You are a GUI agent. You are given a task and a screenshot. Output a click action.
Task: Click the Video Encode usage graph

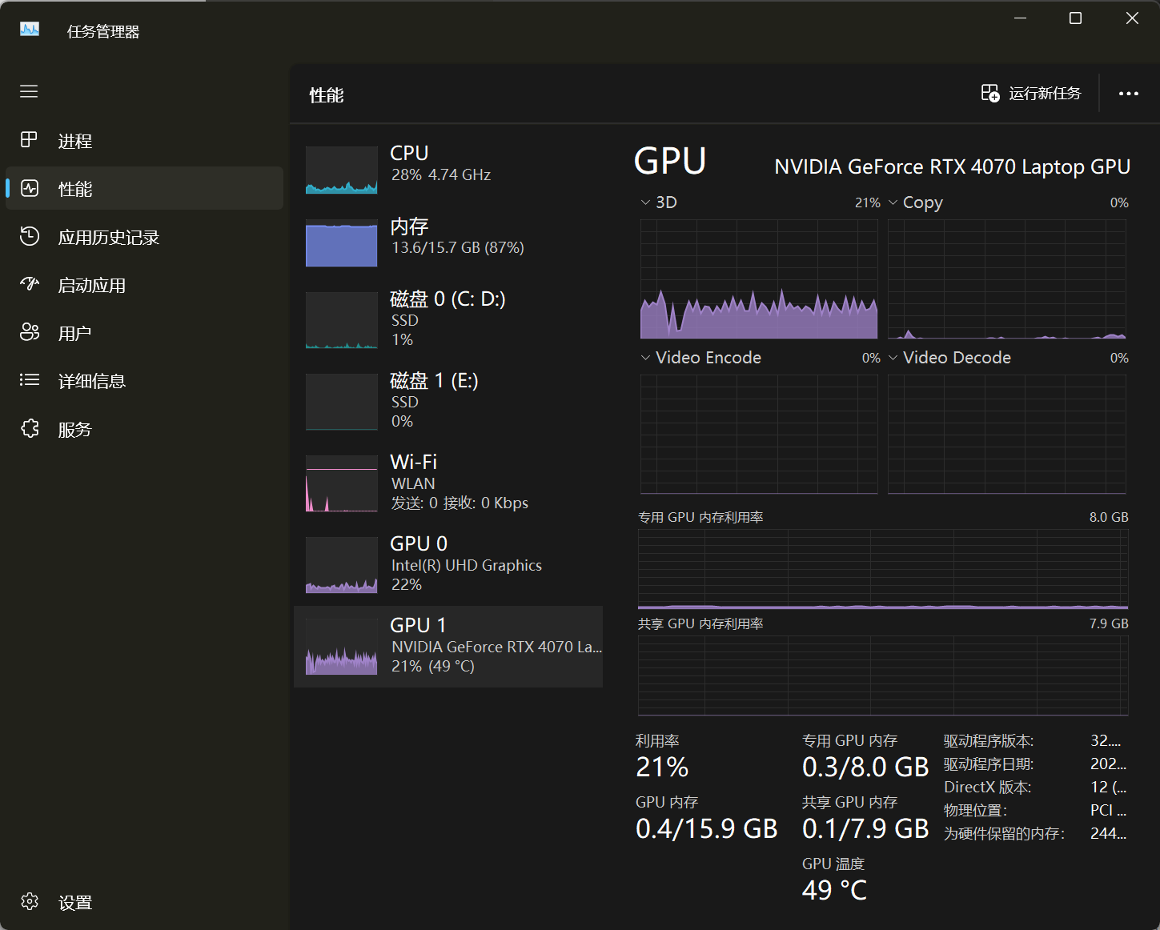759,435
